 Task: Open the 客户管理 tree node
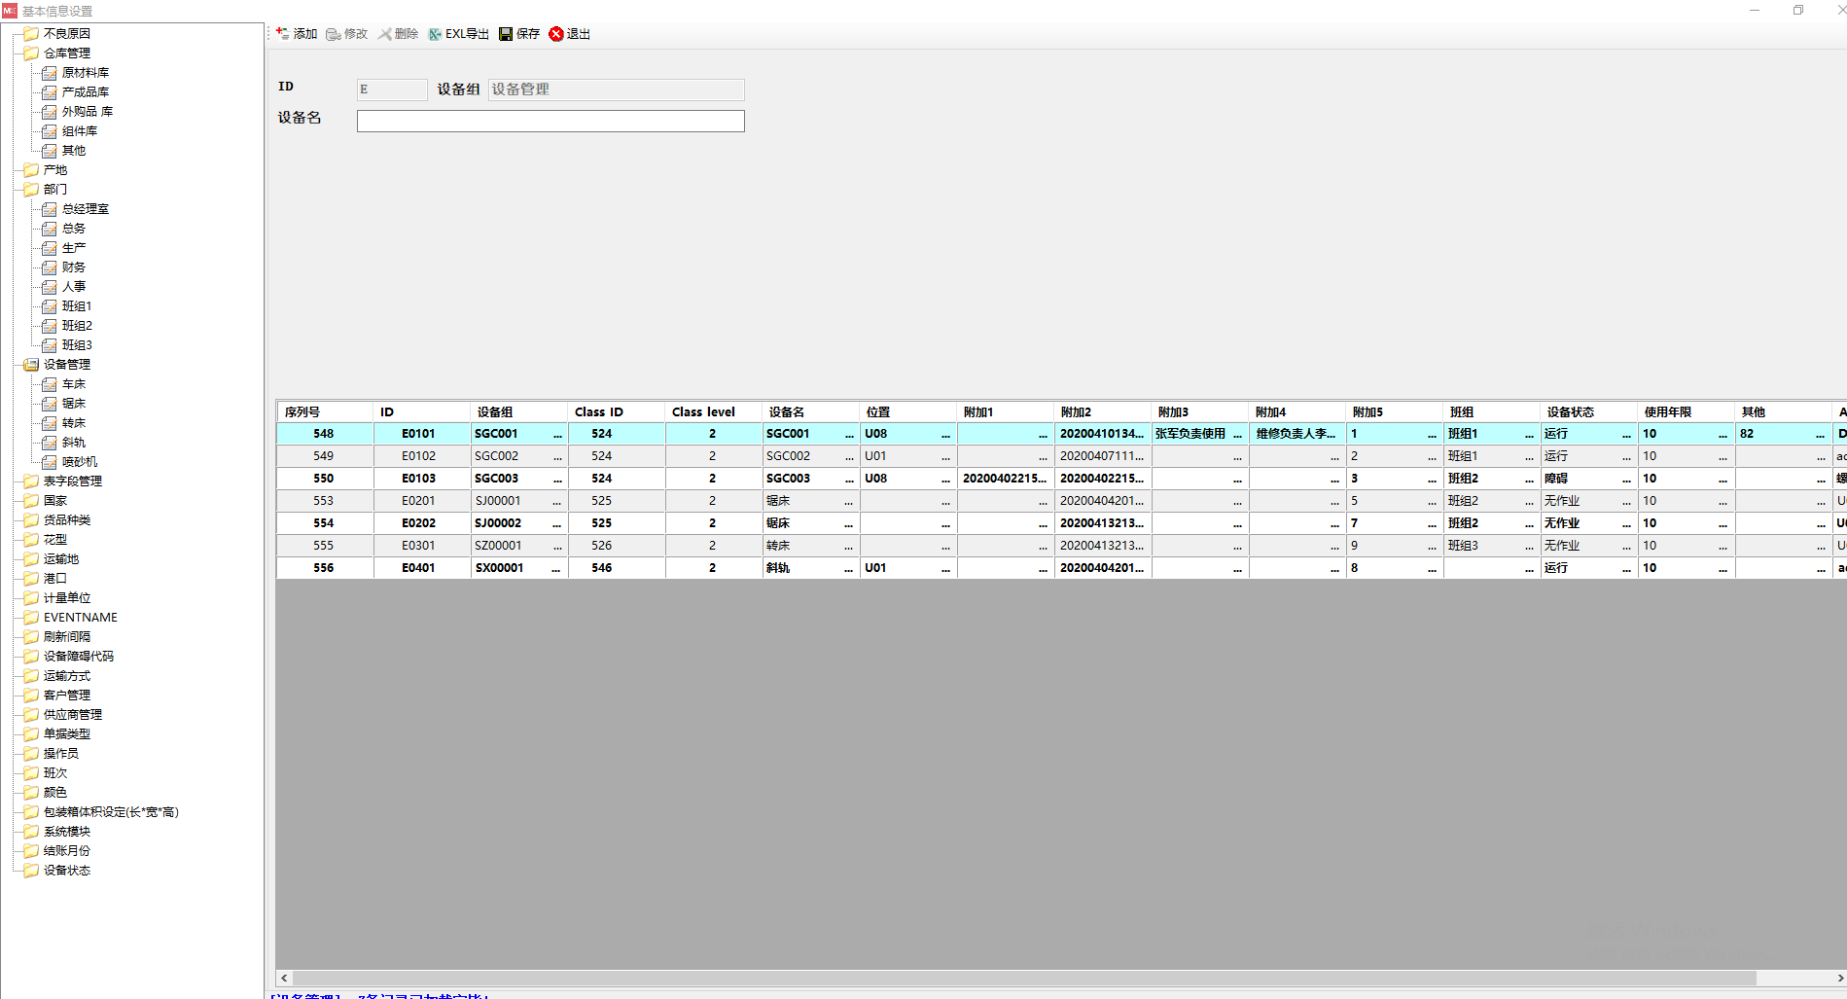point(67,696)
